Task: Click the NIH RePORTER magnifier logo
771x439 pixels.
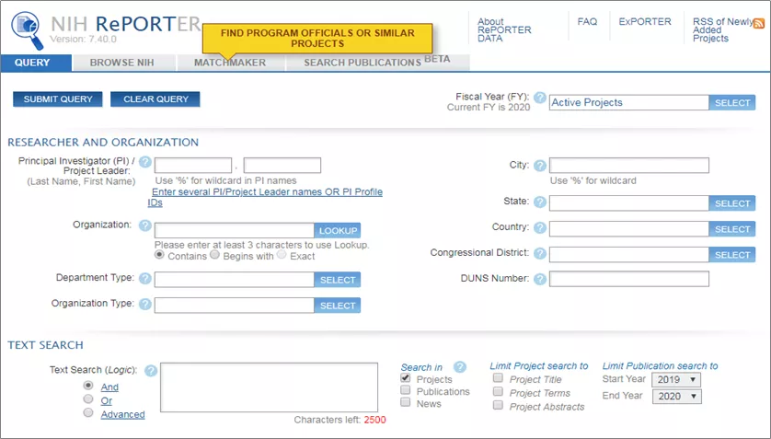Action: pyautogui.click(x=27, y=29)
